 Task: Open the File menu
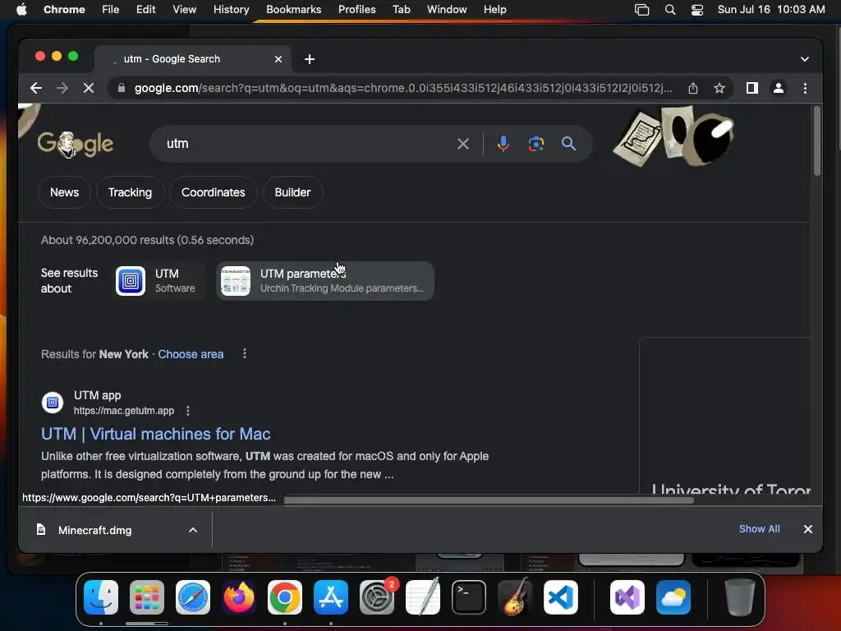(x=111, y=9)
